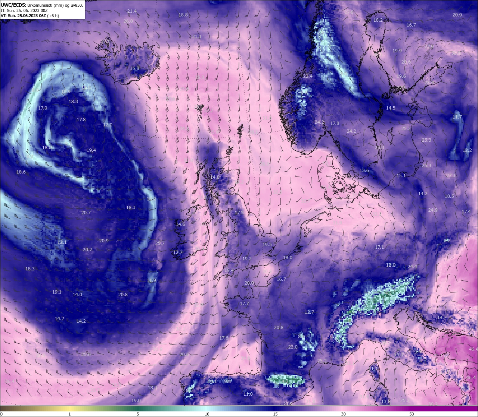
Task: Click the 15 label on the color scale
Action: tap(275, 414)
